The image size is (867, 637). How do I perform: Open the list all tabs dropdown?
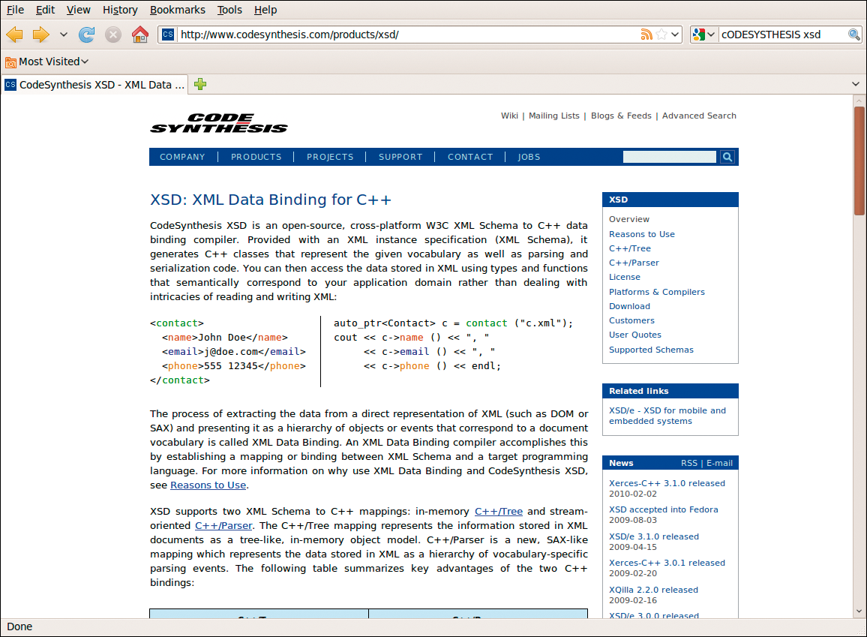[856, 84]
